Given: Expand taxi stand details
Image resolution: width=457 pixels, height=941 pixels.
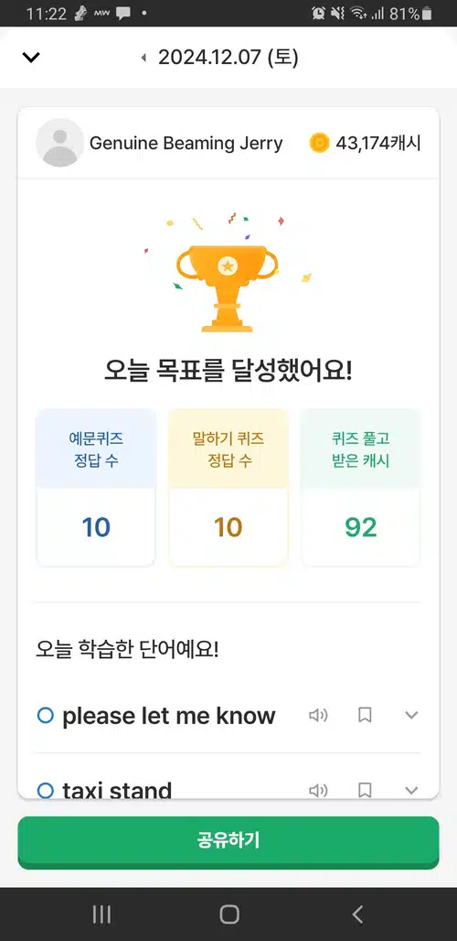Looking at the screenshot, I should (x=411, y=790).
